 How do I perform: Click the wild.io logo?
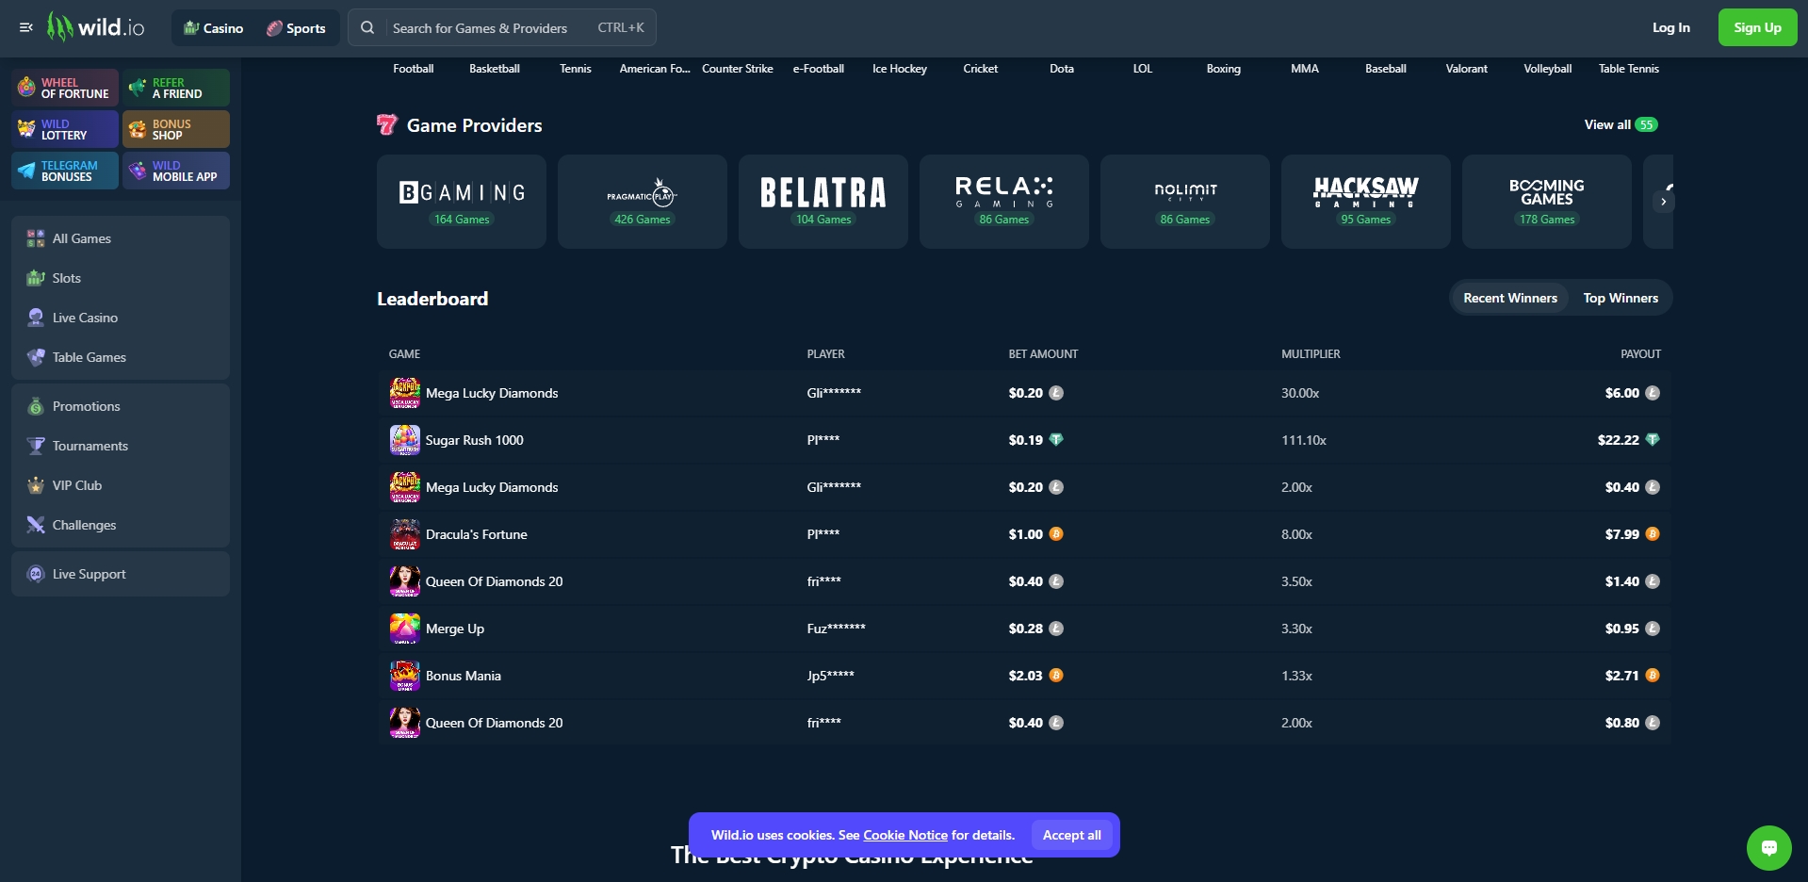(x=96, y=27)
